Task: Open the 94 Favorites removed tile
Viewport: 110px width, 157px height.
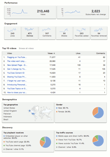Action: pyautogui.click(x=99, y=33)
